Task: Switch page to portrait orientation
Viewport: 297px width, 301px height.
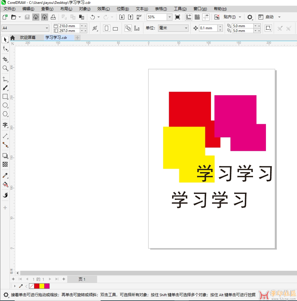Action: [x=106, y=28]
